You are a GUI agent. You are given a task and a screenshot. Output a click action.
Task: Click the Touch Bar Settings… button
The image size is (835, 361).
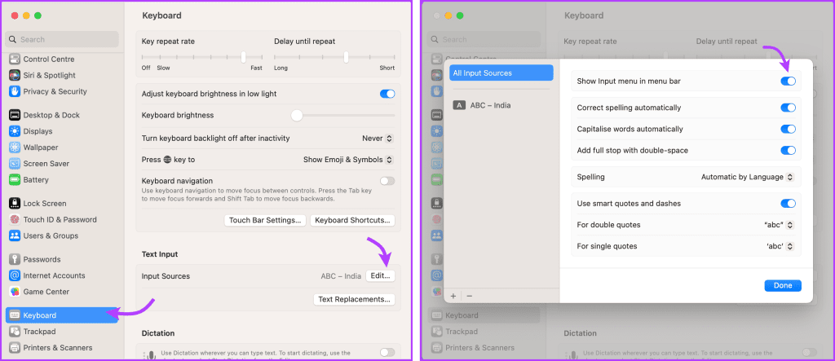tap(265, 220)
